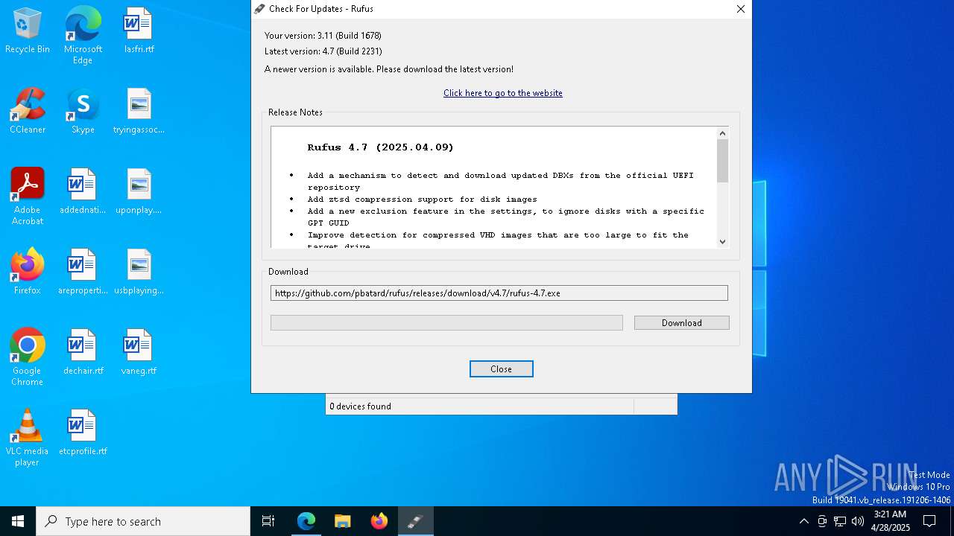Launch Microsoft Edge from desktop
The width and height of the screenshot is (954, 536).
pos(83,35)
